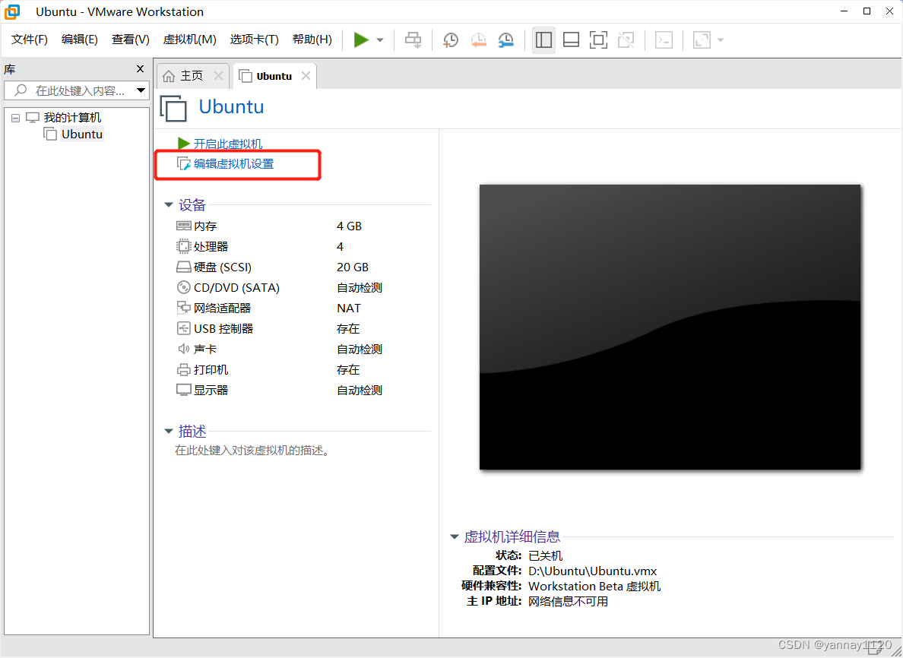Click the config path D:\Ubuntu\Ubuntu.vmx

(x=593, y=571)
